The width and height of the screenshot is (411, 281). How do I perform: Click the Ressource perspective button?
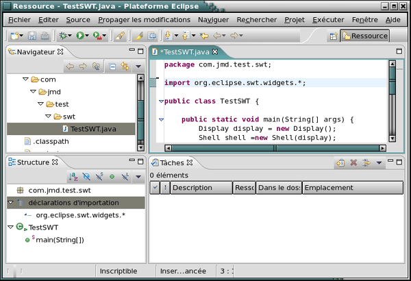tap(364, 36)
